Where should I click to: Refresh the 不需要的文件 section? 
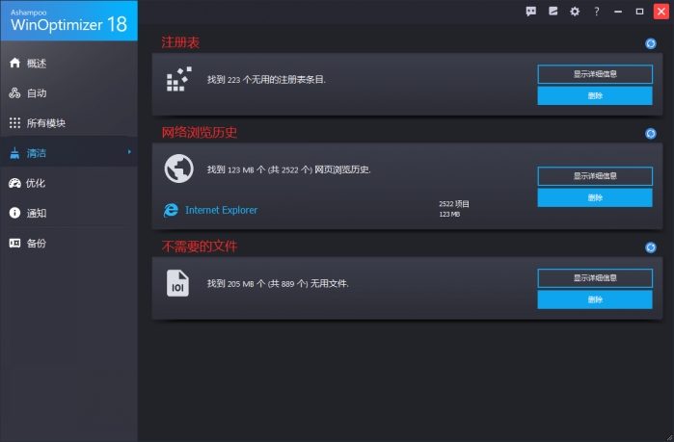click(x=651, y=247)
